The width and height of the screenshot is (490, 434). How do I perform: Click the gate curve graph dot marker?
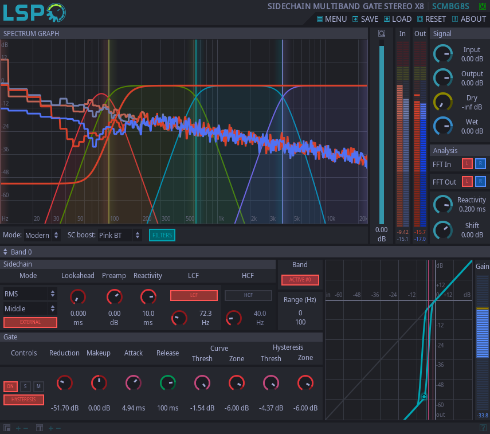424,397
